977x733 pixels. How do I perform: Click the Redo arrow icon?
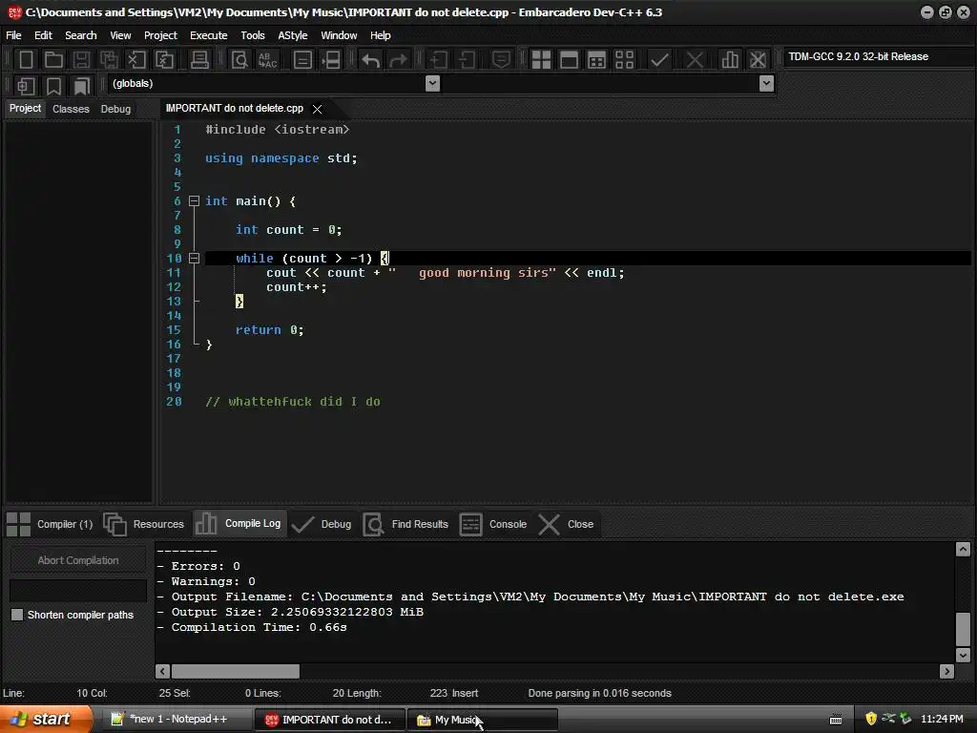click(x=398, y=60)
